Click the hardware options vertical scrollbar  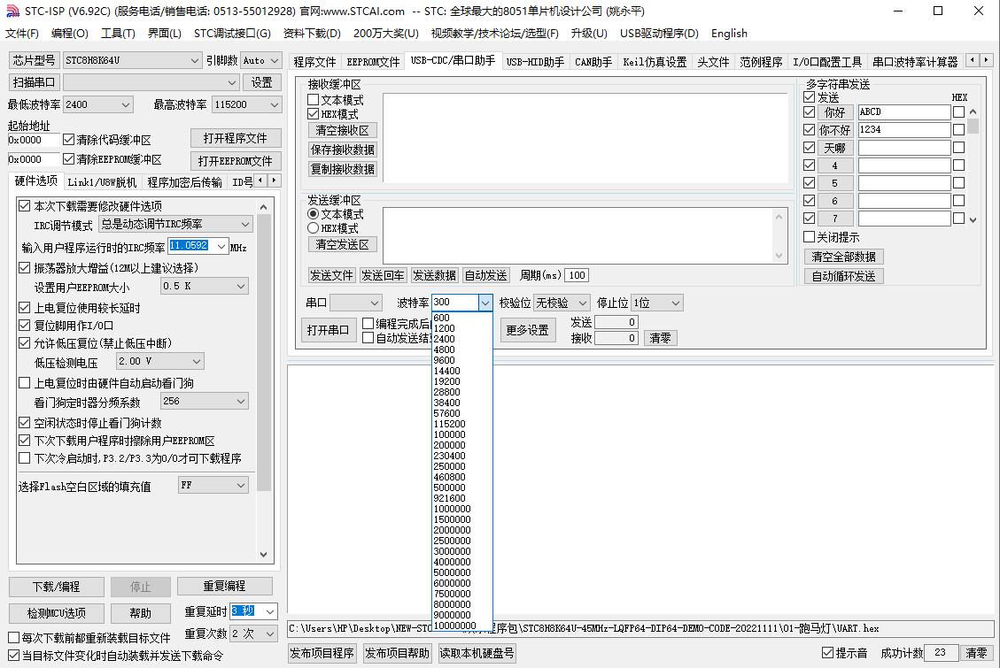[x=263, y=380]
